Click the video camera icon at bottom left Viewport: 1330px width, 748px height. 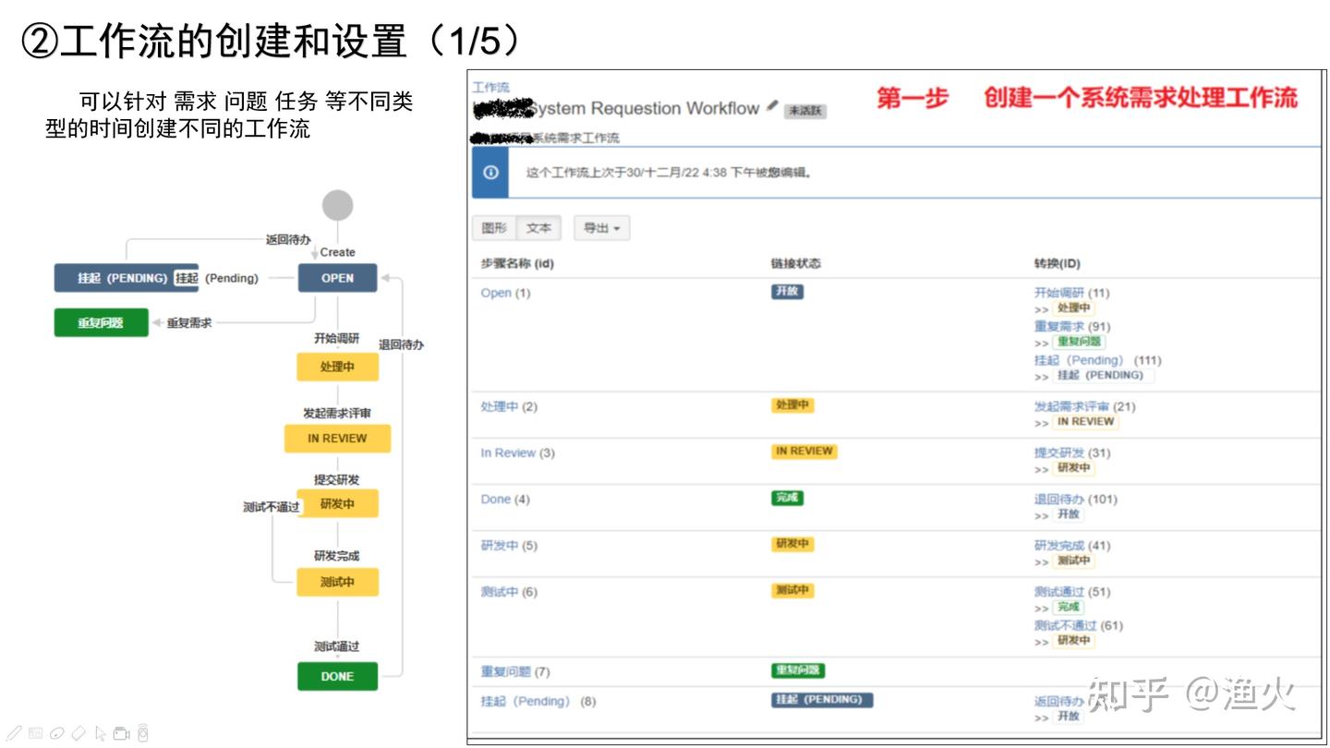pos(121,734)
